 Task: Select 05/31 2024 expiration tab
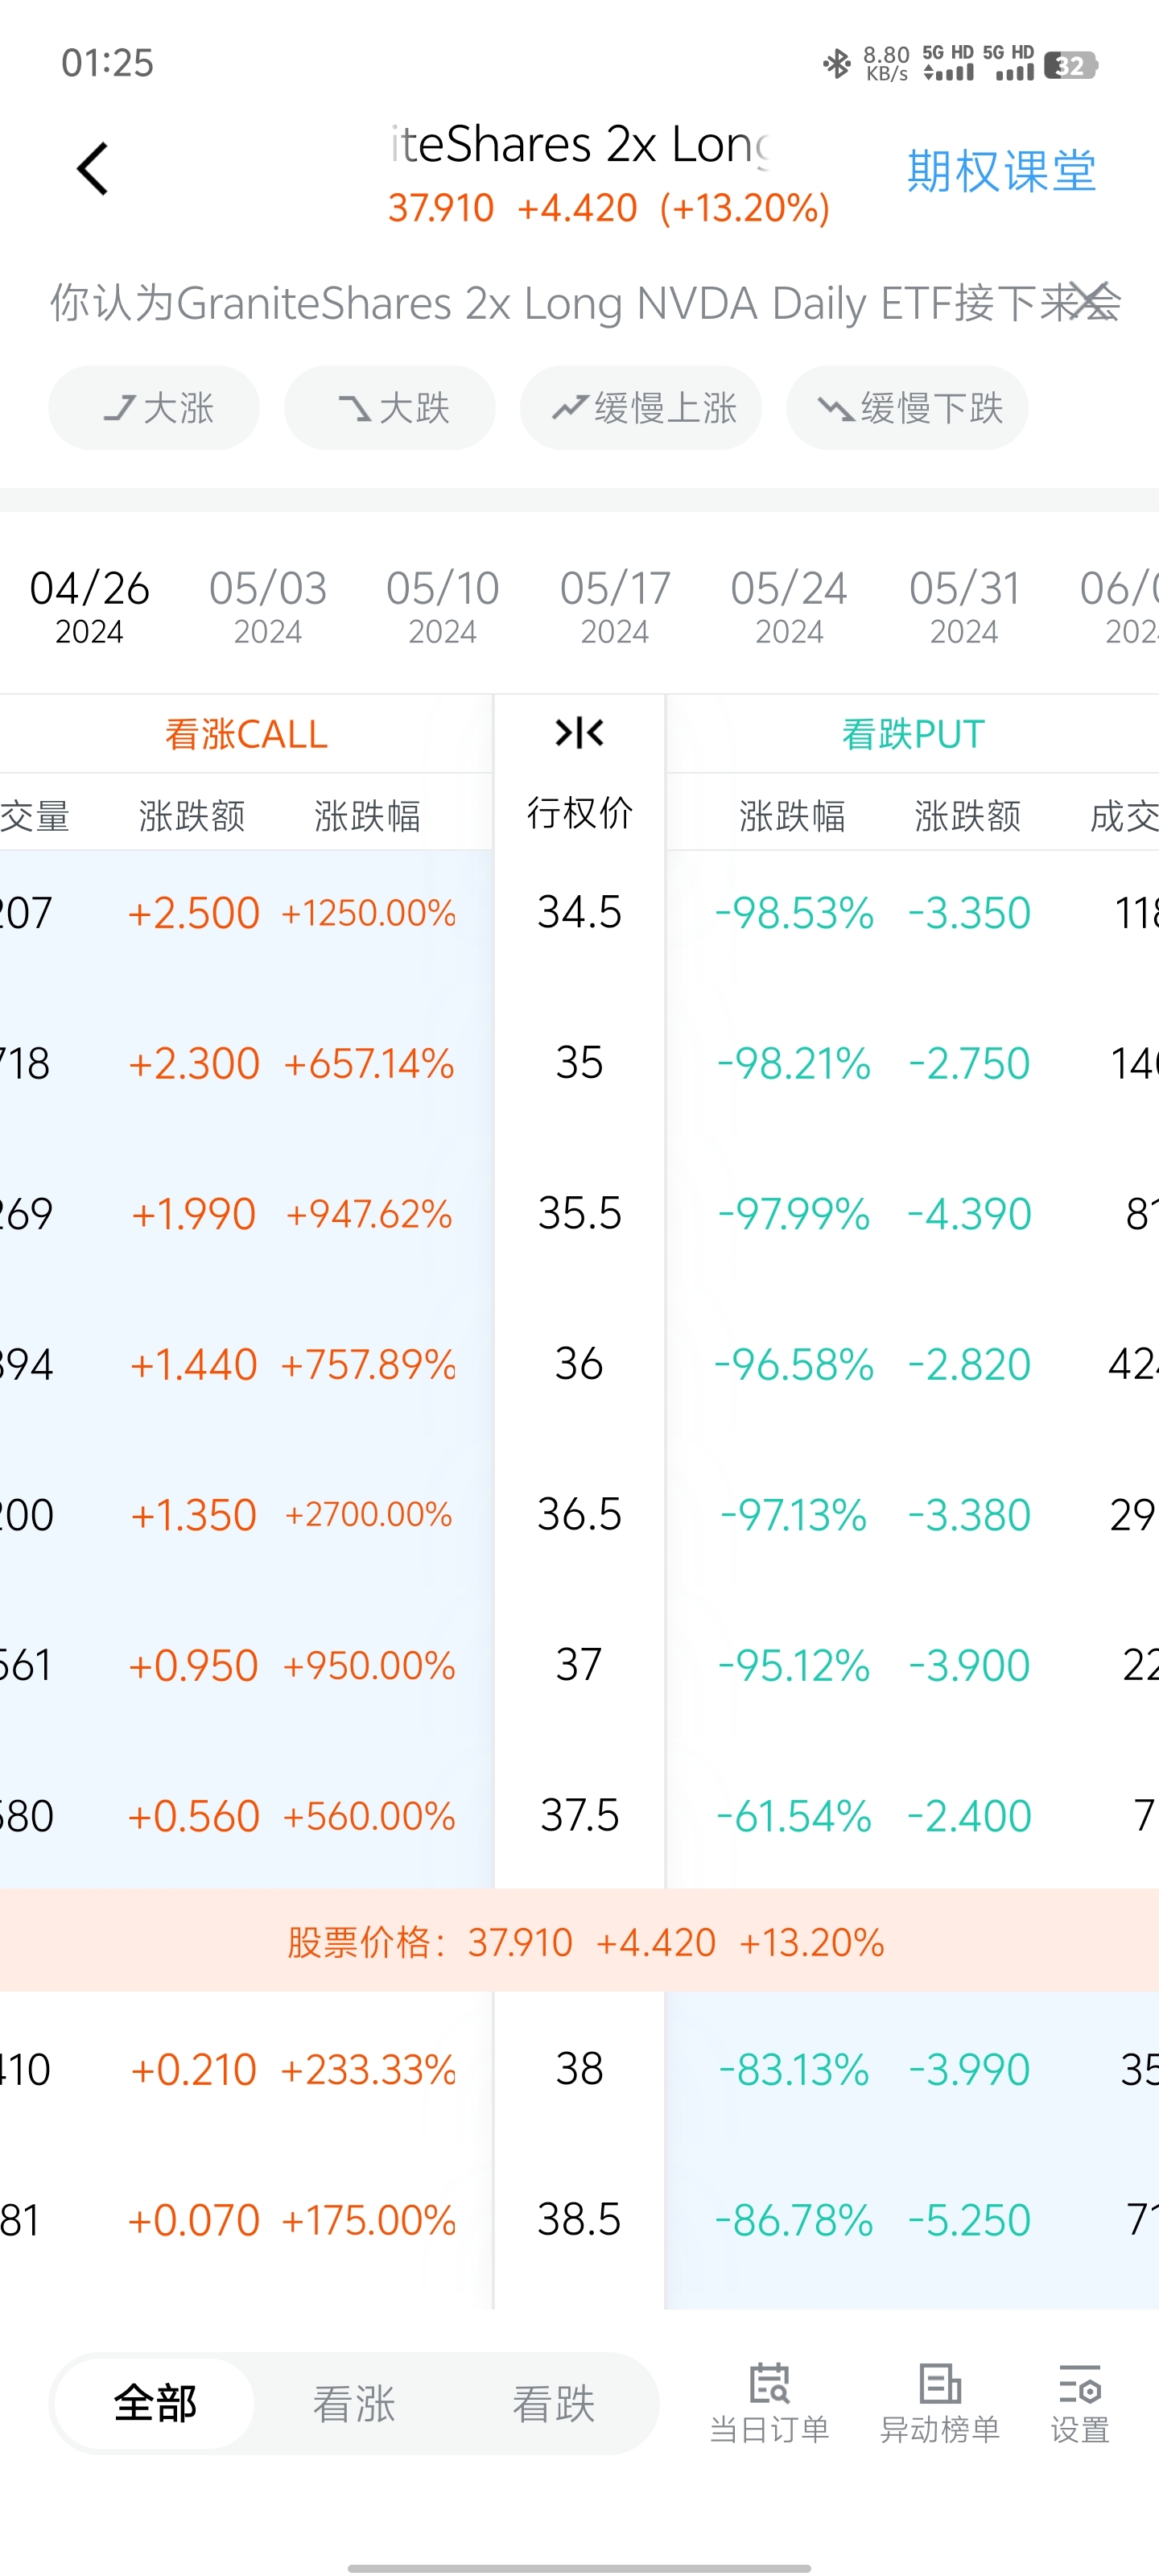click(964, 605)
